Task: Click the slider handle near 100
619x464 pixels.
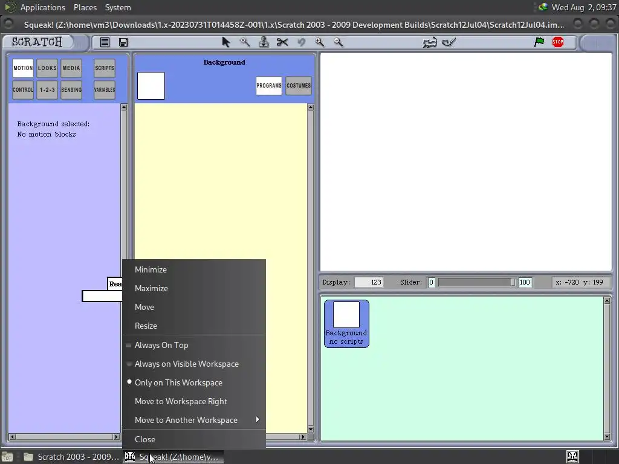Action: pyautogui.click(x=513, y=282)
